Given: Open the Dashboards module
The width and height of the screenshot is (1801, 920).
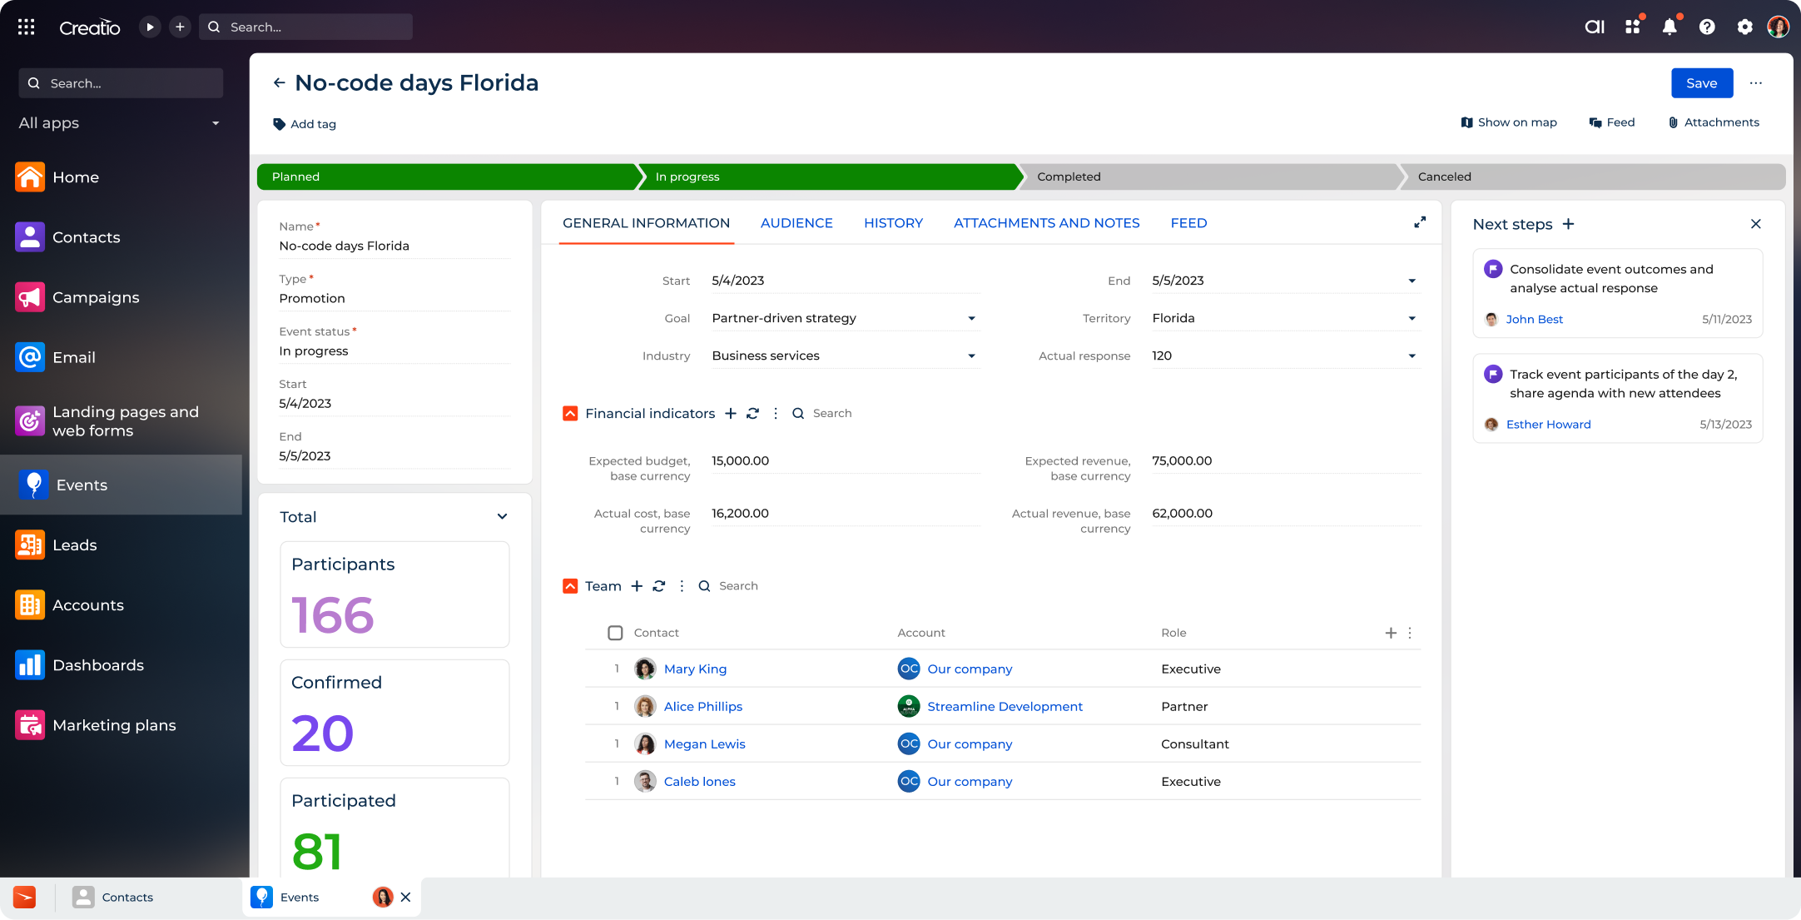Looking at the screenshot, I should tap(98, 665).
